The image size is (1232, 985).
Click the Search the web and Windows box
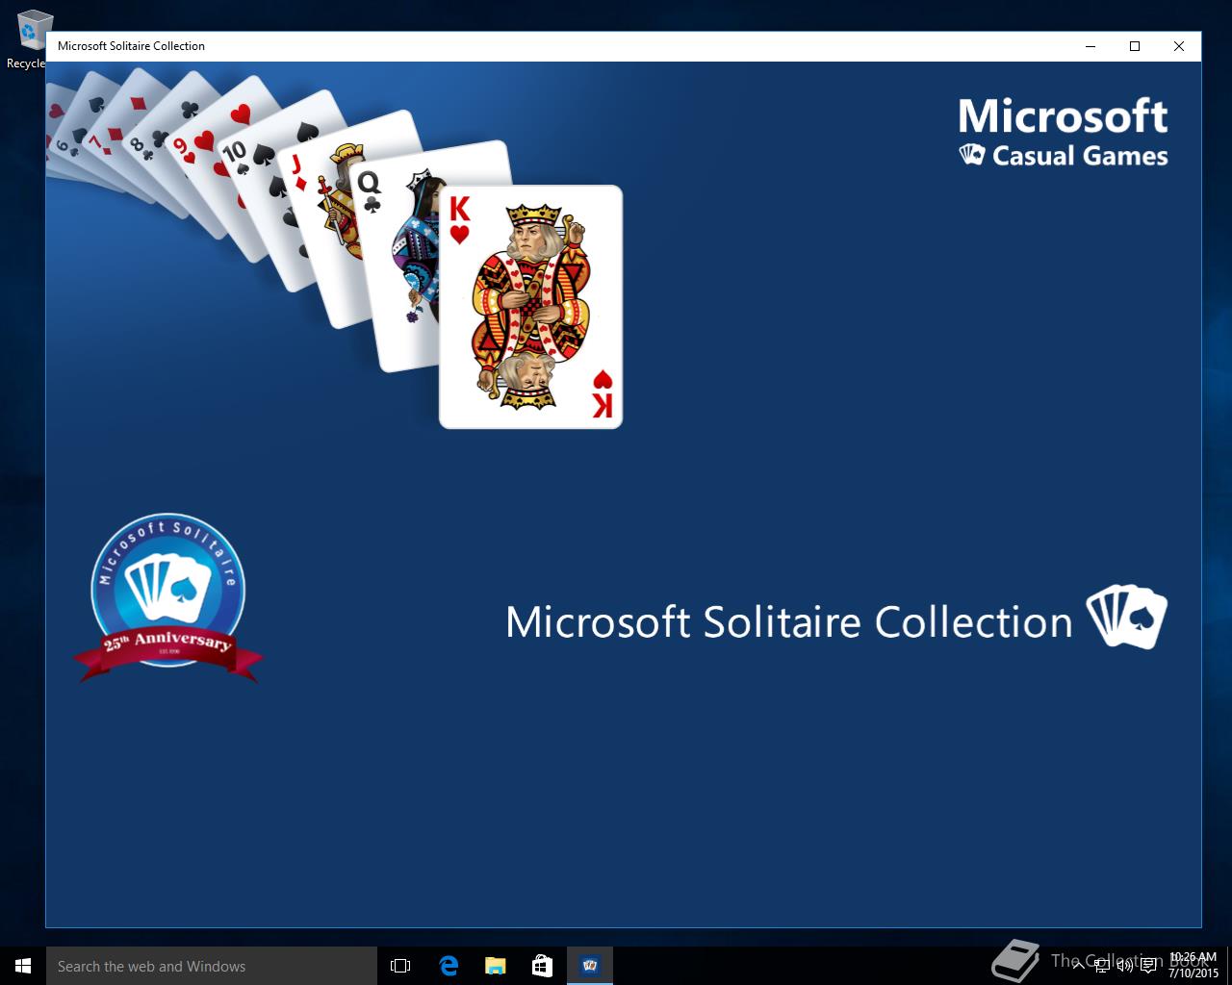(212, 966)
